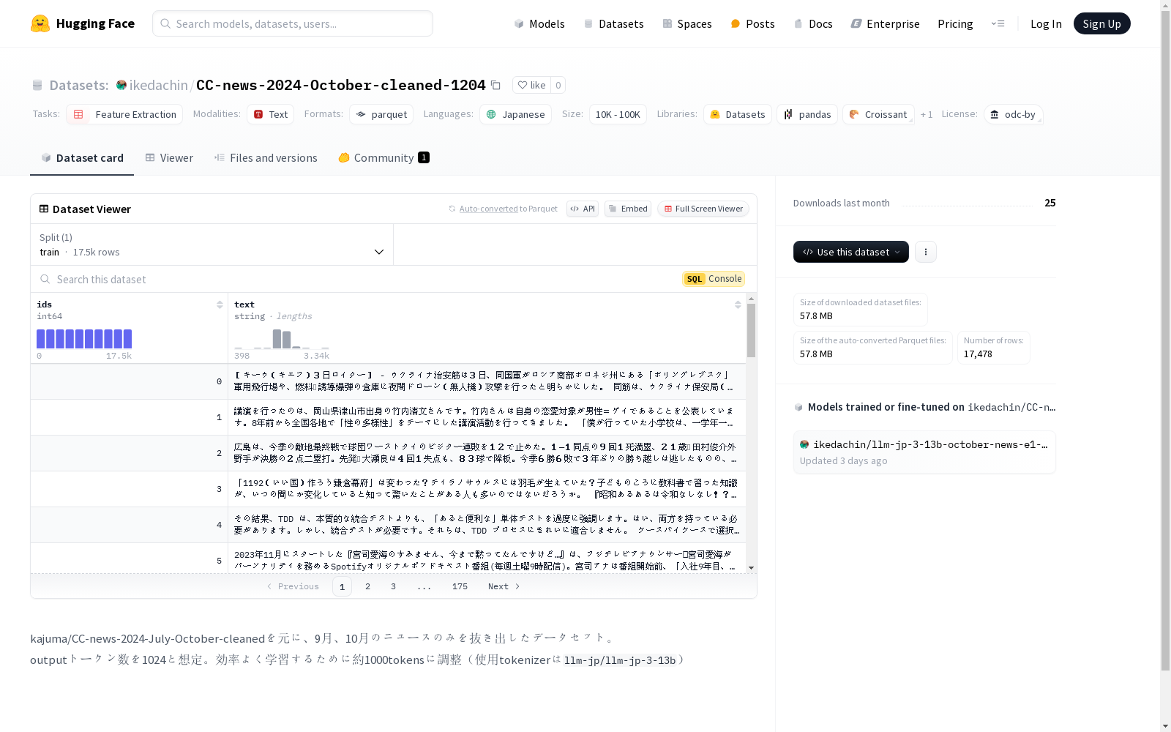Select row 3 text about 1192 Kamakura

[487, 489]
